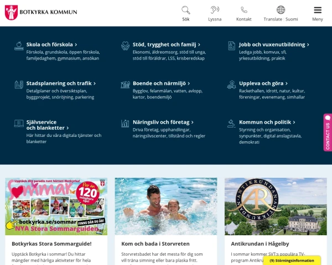
Task: Select the Translate globe icon
Action: [281, 10]
